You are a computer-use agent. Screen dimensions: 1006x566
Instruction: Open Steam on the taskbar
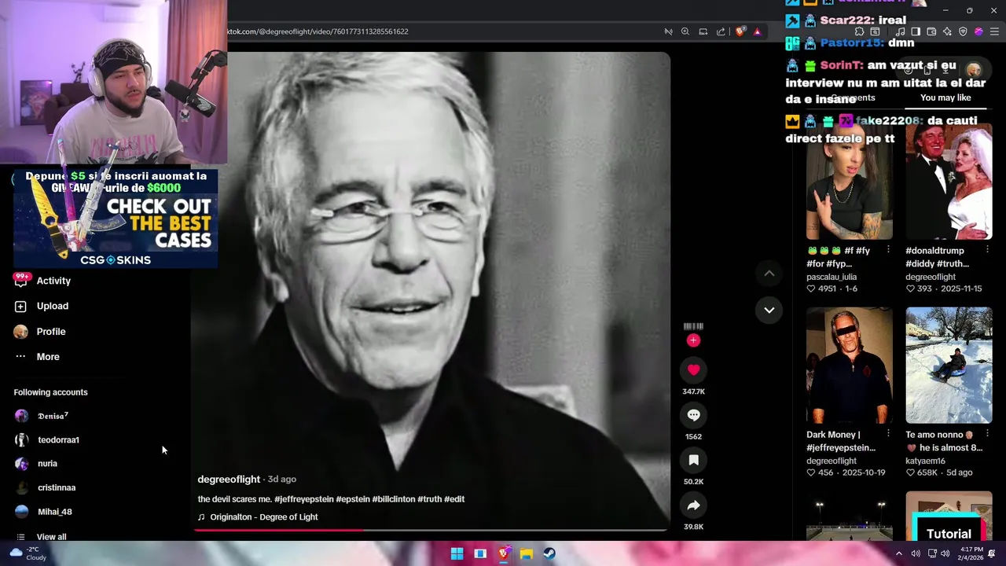click(549, 553)
